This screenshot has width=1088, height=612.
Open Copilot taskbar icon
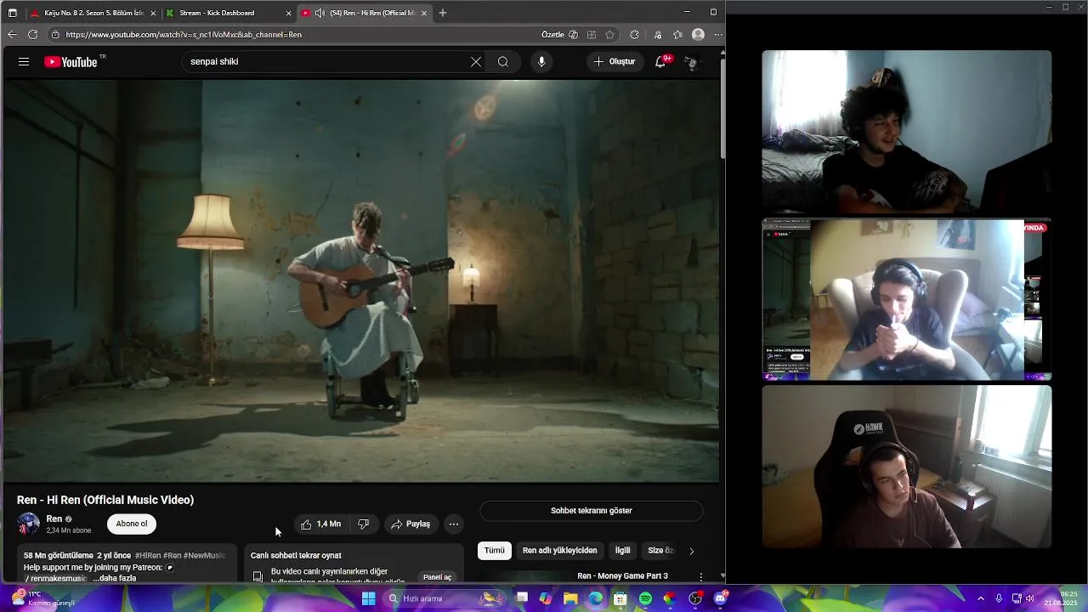point(546,598)
